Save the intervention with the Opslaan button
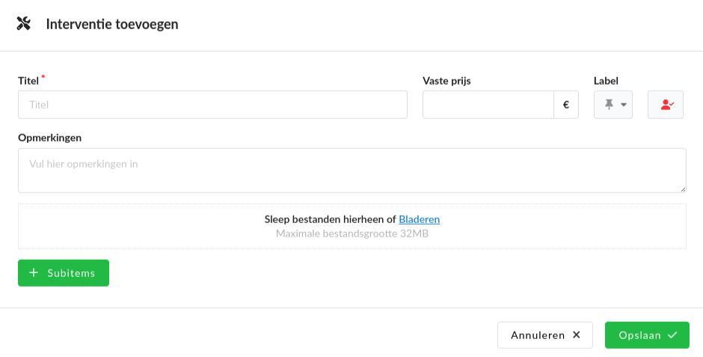The height and width of the screenshot is (357, 703). [647, 335]
